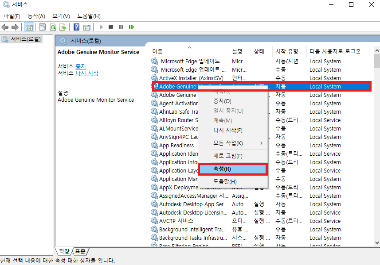Open the 동작(A) menu
This screenshot has height=265, width=380.
[36, 16]
